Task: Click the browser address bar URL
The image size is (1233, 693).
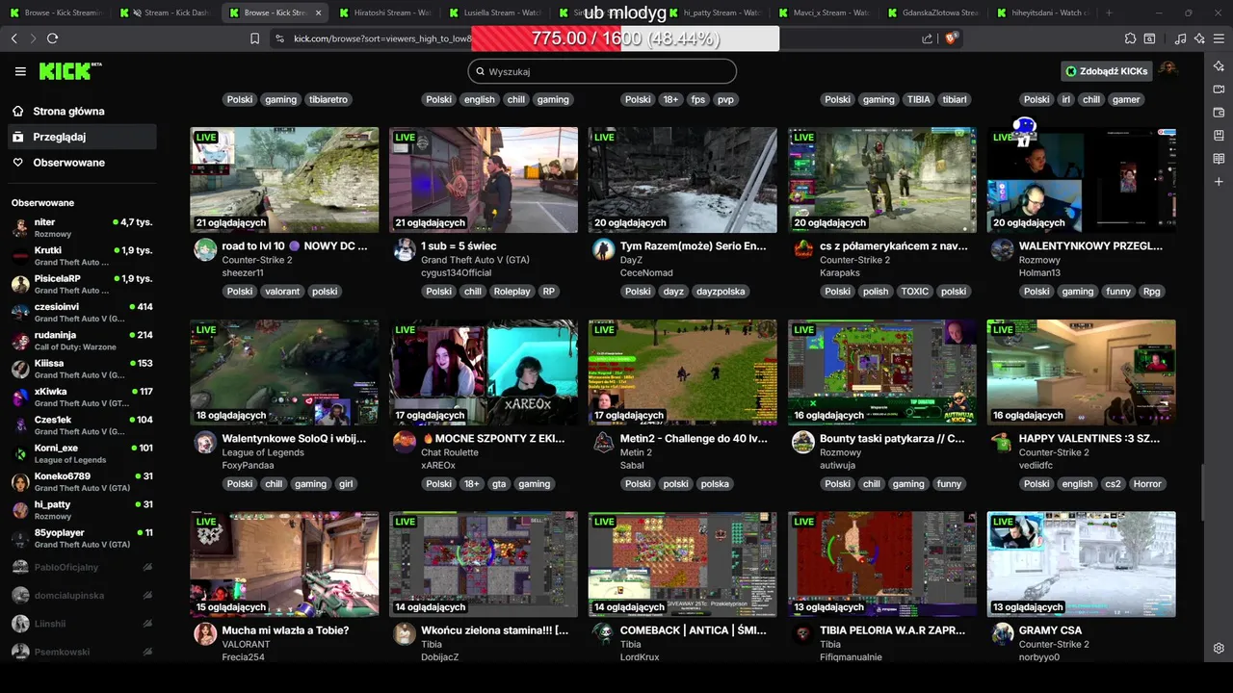Action: 380,38
